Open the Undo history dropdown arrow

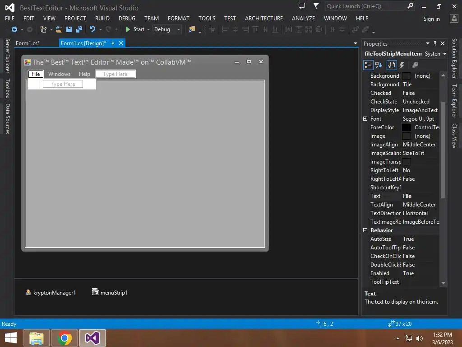pos(101,29)
